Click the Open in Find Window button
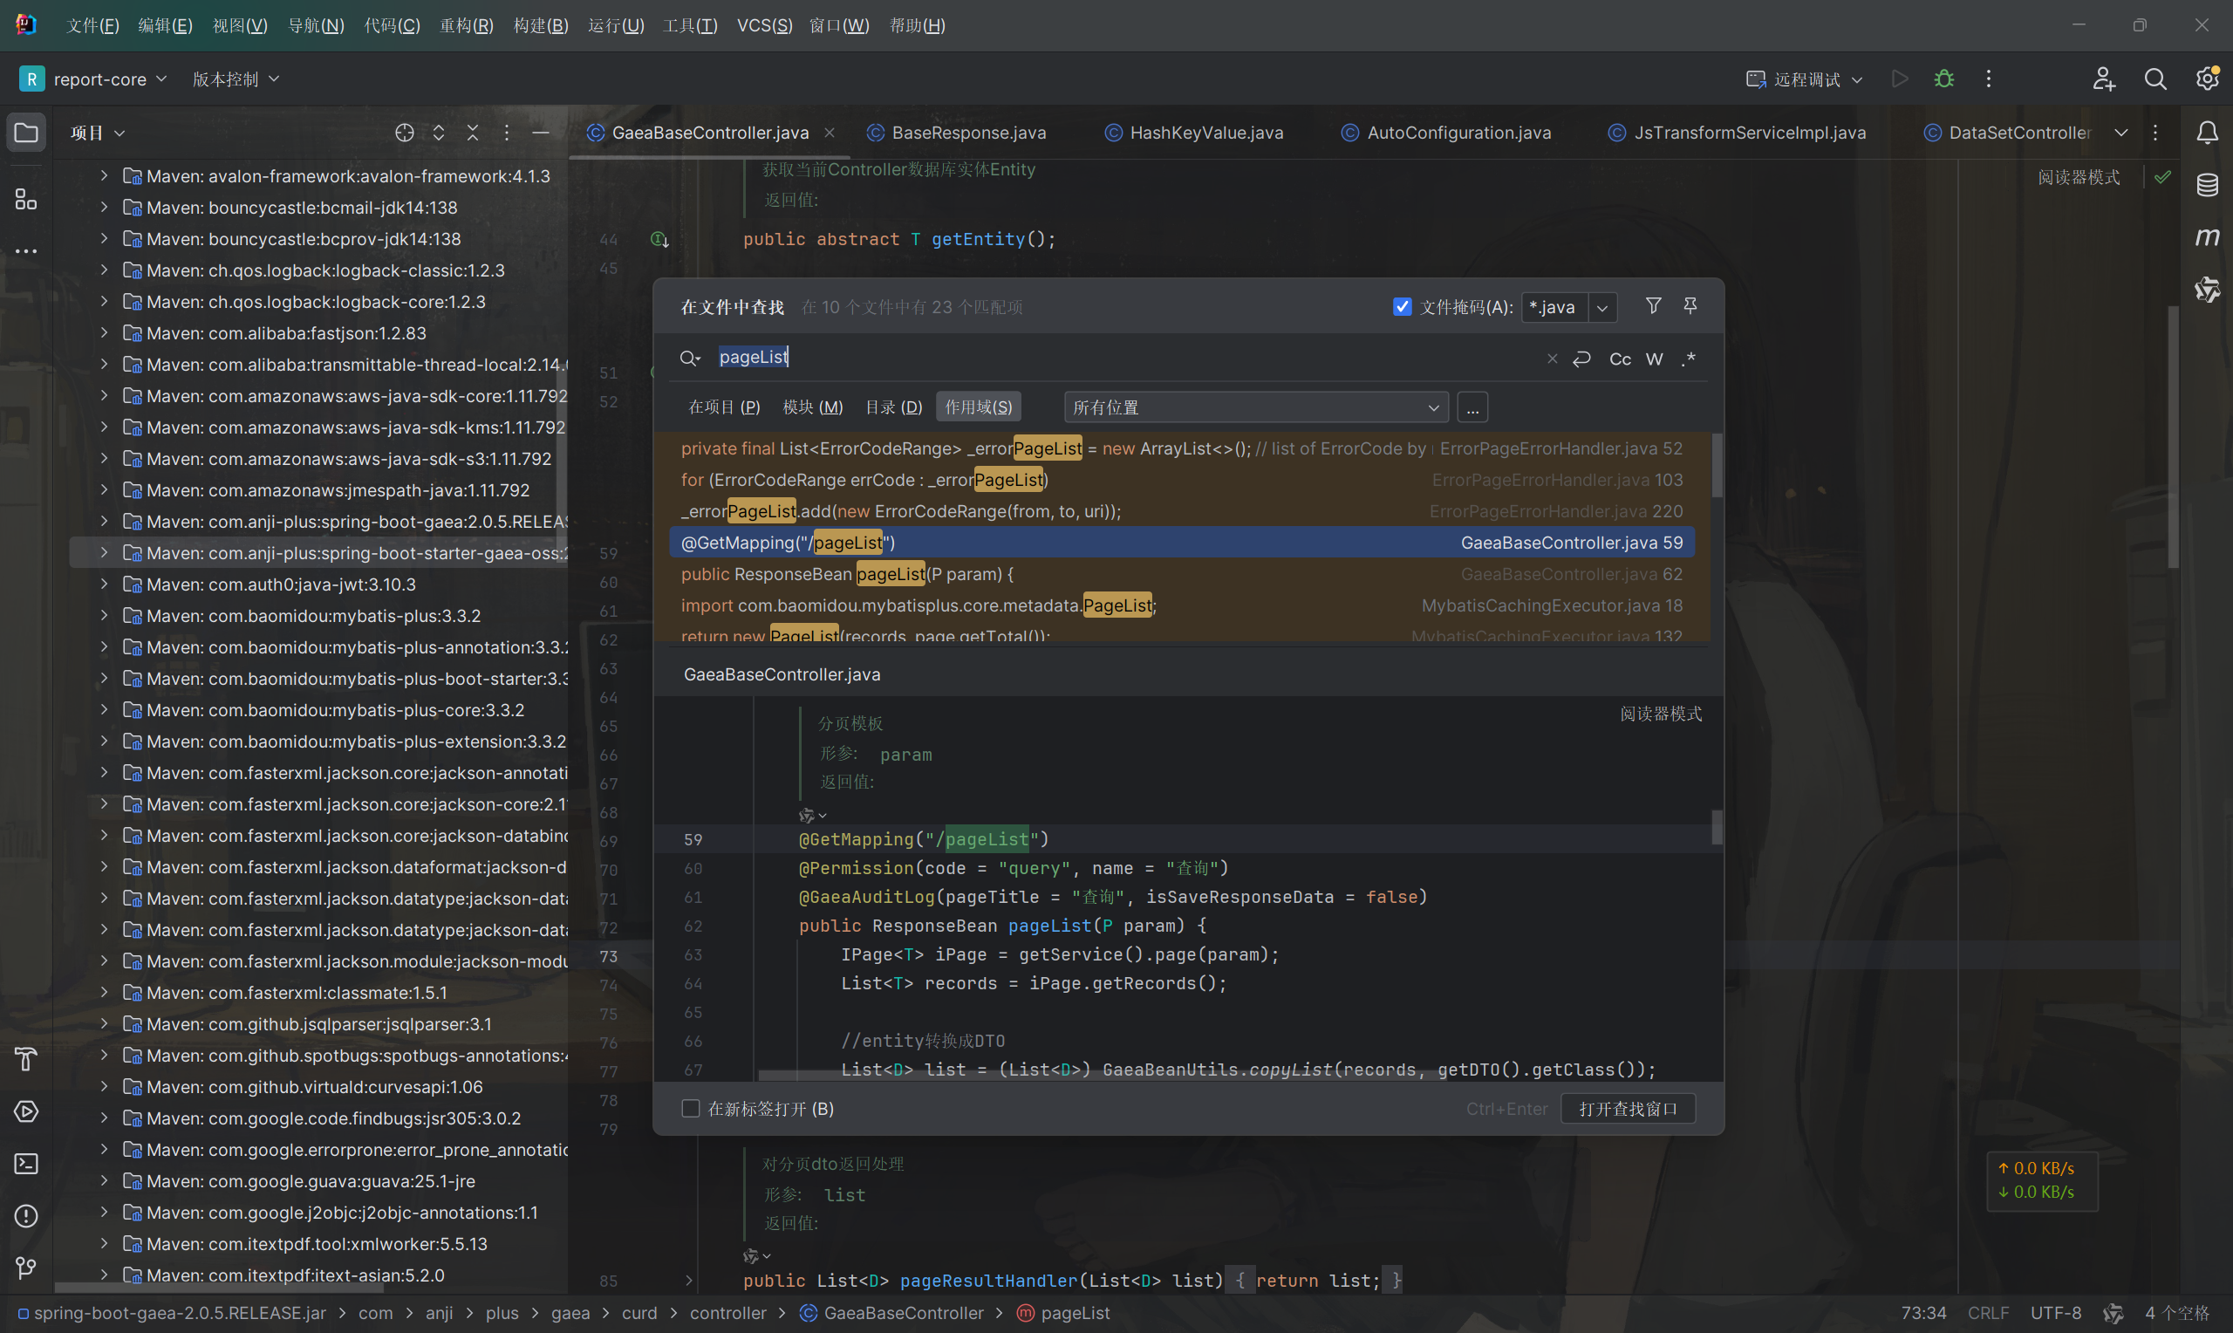This screenshot has height=1333, width=2233. (x=1628, y=1109)
